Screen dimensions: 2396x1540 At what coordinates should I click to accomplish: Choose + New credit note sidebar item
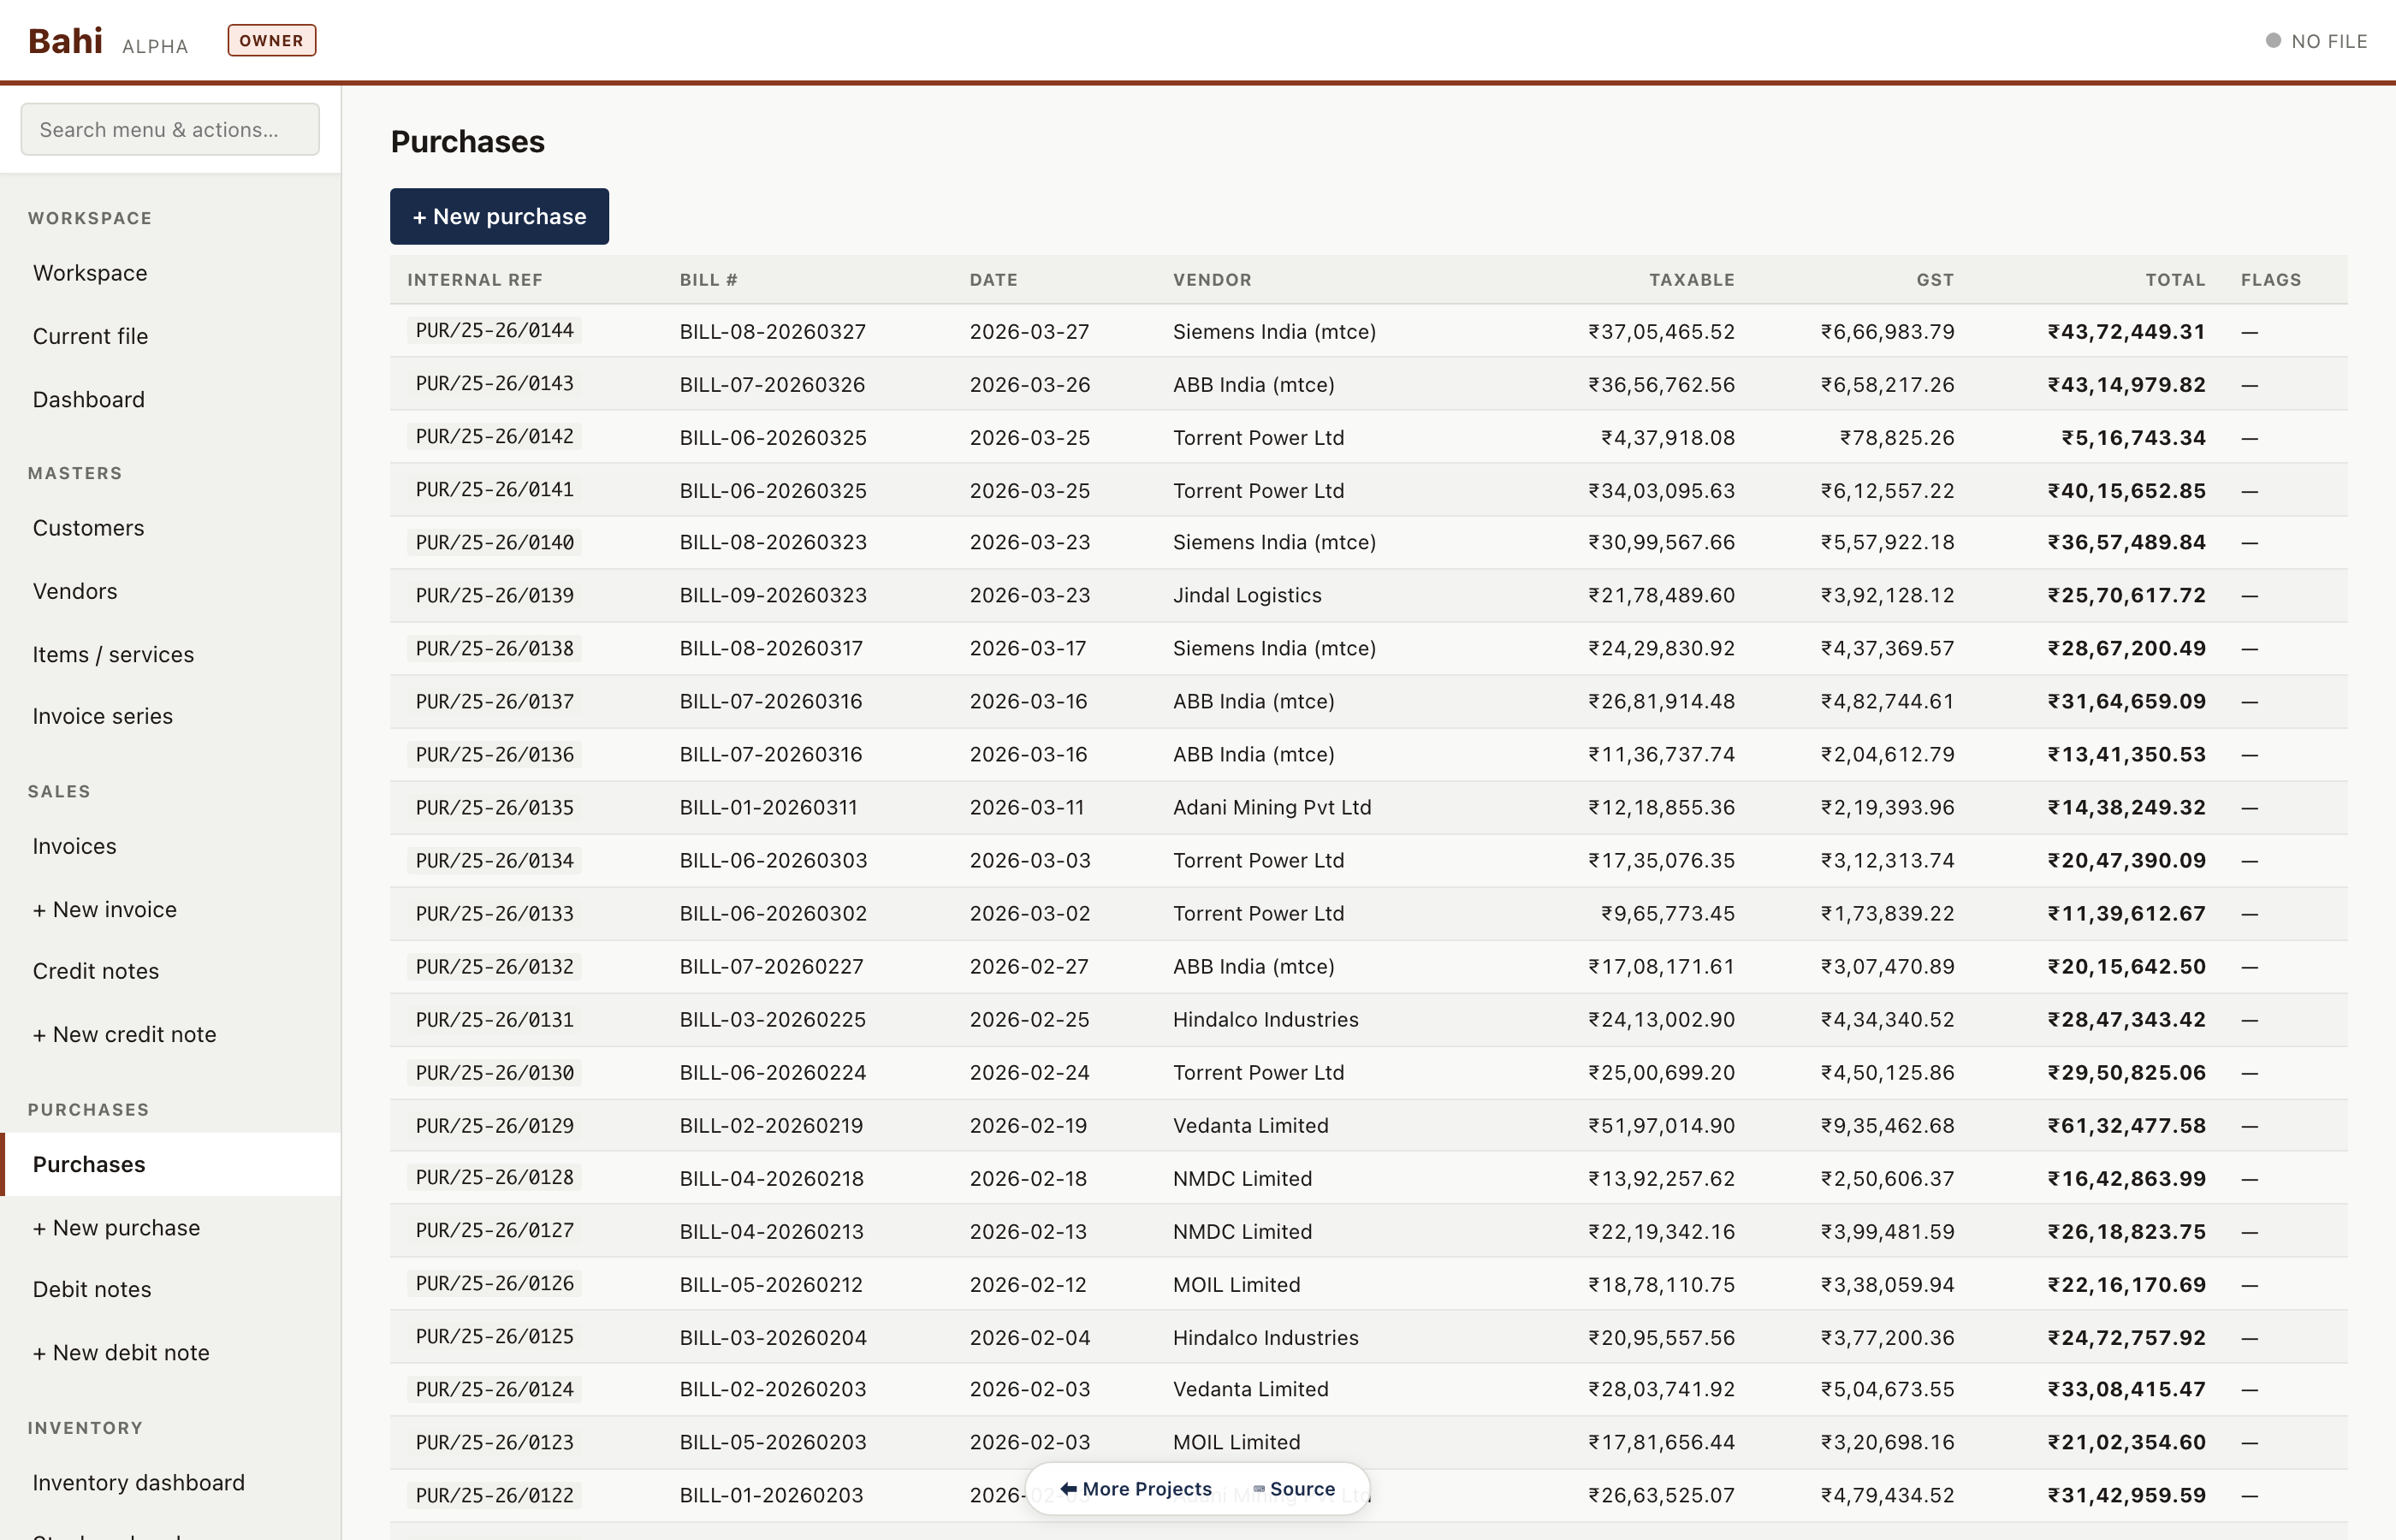pos(124,1034)
